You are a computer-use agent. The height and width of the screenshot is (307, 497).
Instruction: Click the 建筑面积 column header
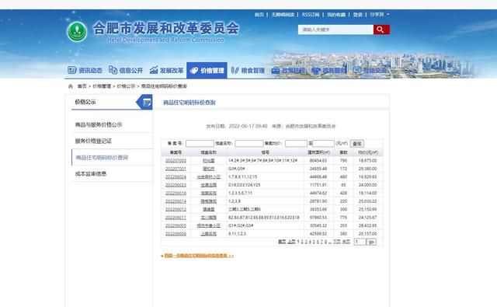pyautogui.click(x=318, y=152)
